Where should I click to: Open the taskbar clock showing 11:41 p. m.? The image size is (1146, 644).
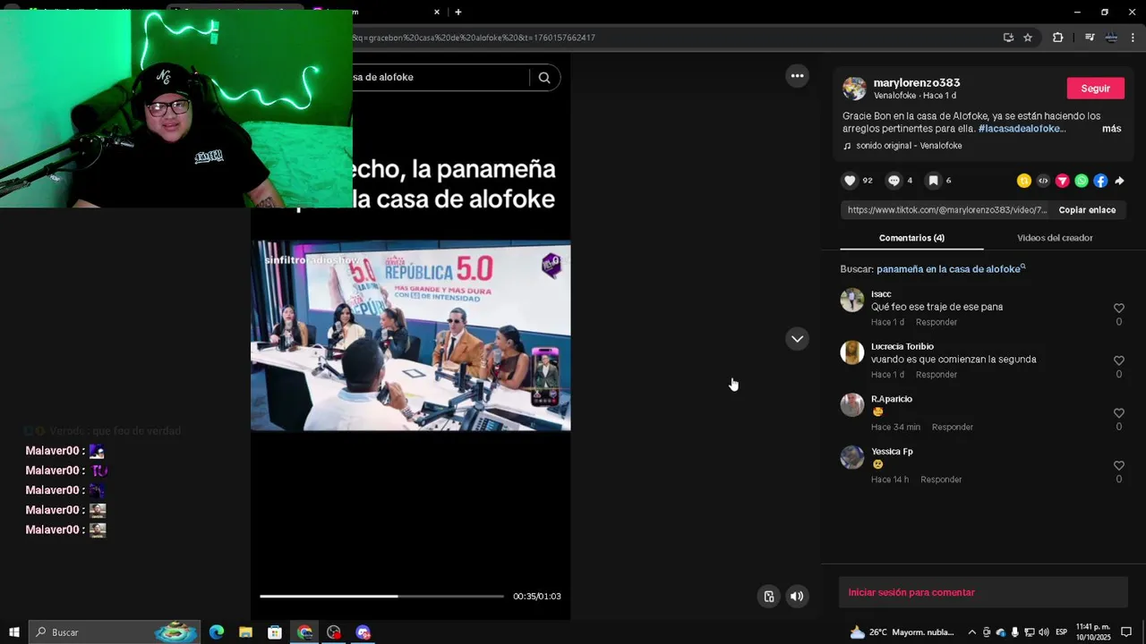pyautogui.click(x=1093, y=632)
